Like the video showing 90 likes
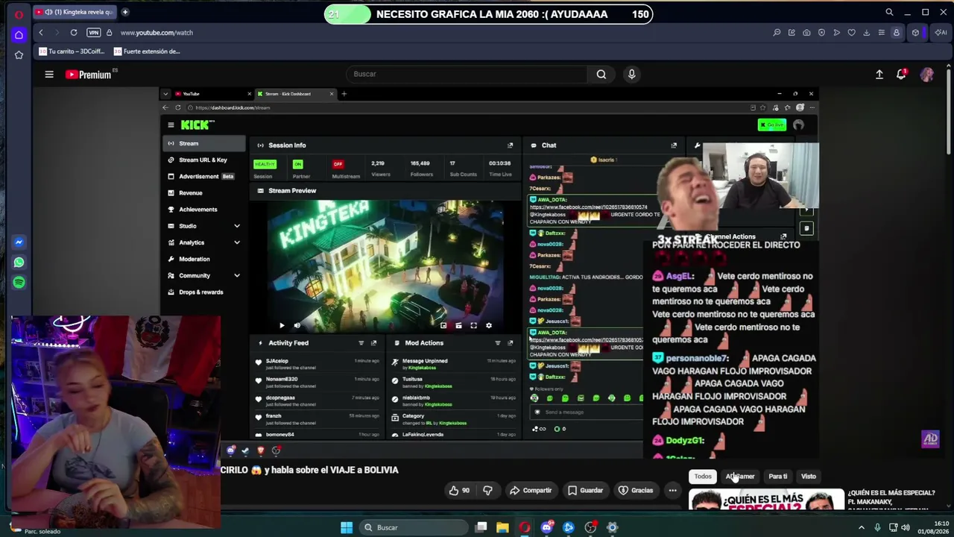 tap(459, 490)
